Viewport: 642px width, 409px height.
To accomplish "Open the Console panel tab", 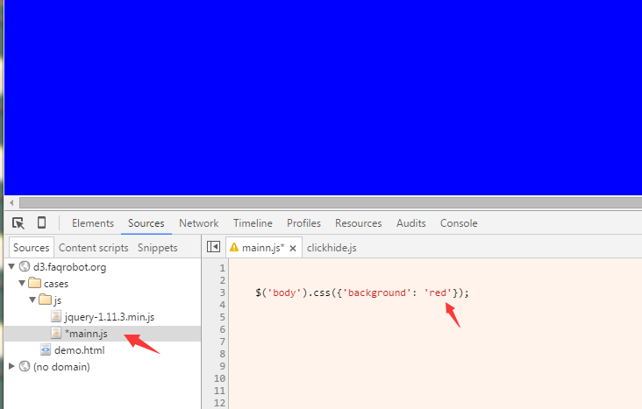I will pos(459,223).
